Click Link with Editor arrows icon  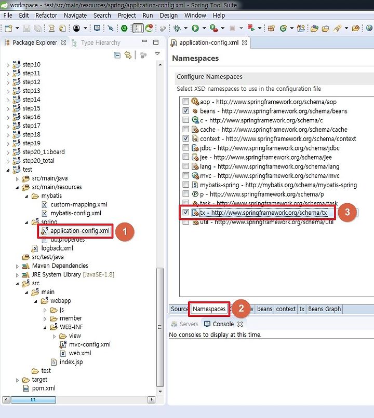coord(128,55)
